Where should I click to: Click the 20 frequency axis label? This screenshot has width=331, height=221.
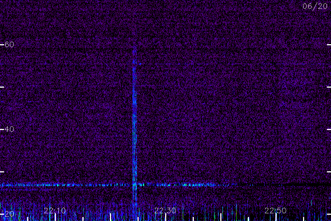(9, 214)
